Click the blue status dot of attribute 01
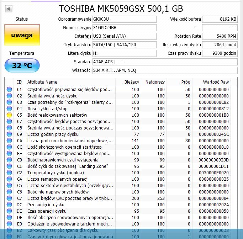The image size is (243, 239). (9, 89)
